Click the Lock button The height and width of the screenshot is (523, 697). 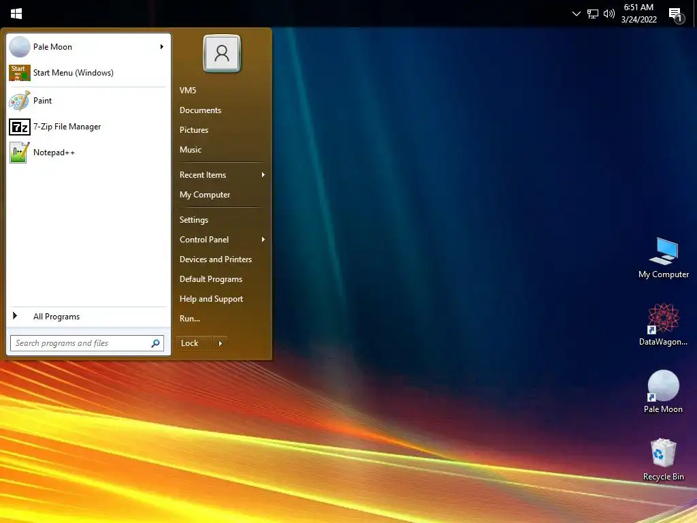click(x=195, y=343)
